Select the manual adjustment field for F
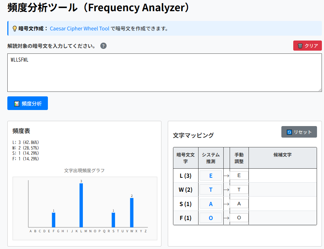324x249 pixels. click(239, 218)
